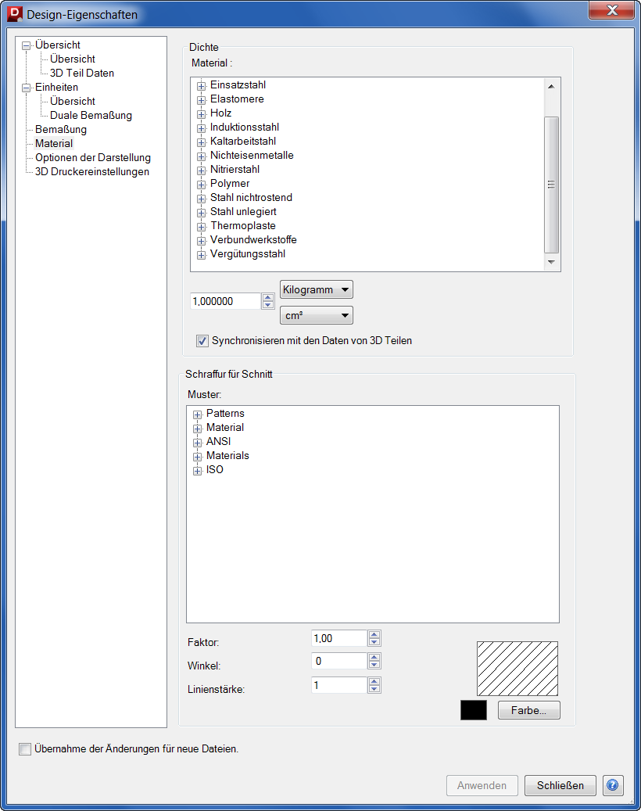The image size is (641, 811).
Task: Decrease the density value with down arrow
Action: tap(268, 305)
